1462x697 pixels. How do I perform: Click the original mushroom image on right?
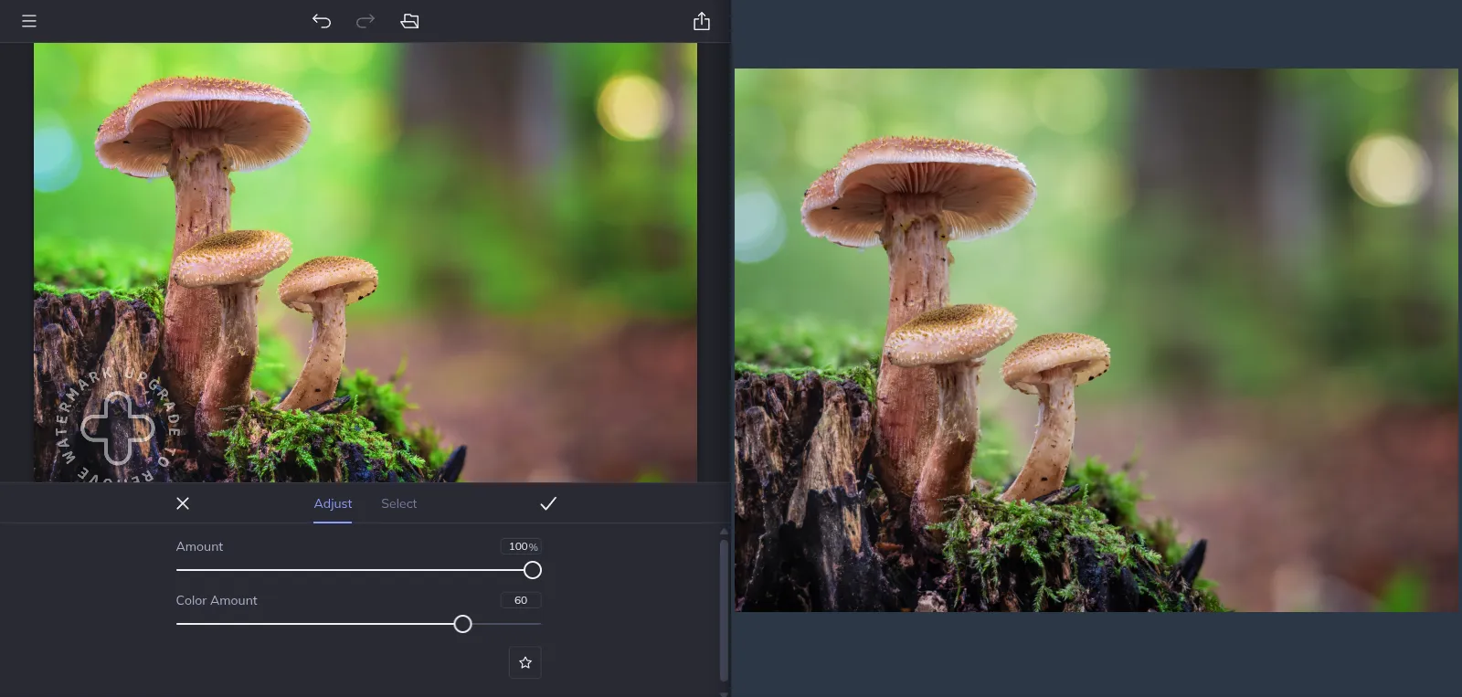point(1096,340)
